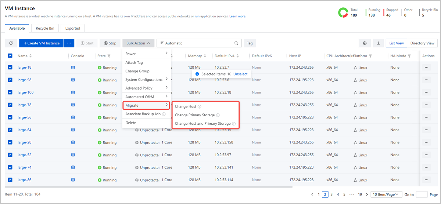Click the download export icon
Screen dimensions: 441x204
[378, 43]
